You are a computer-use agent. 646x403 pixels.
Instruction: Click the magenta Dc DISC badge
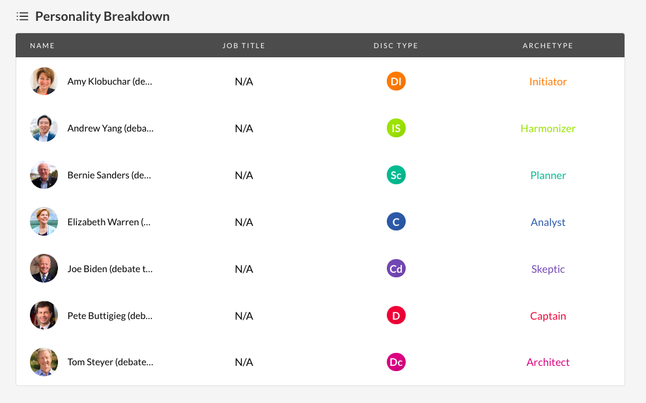point(396,362)
